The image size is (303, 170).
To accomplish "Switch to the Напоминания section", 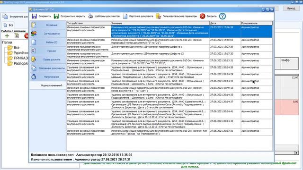I will (48, 77).
